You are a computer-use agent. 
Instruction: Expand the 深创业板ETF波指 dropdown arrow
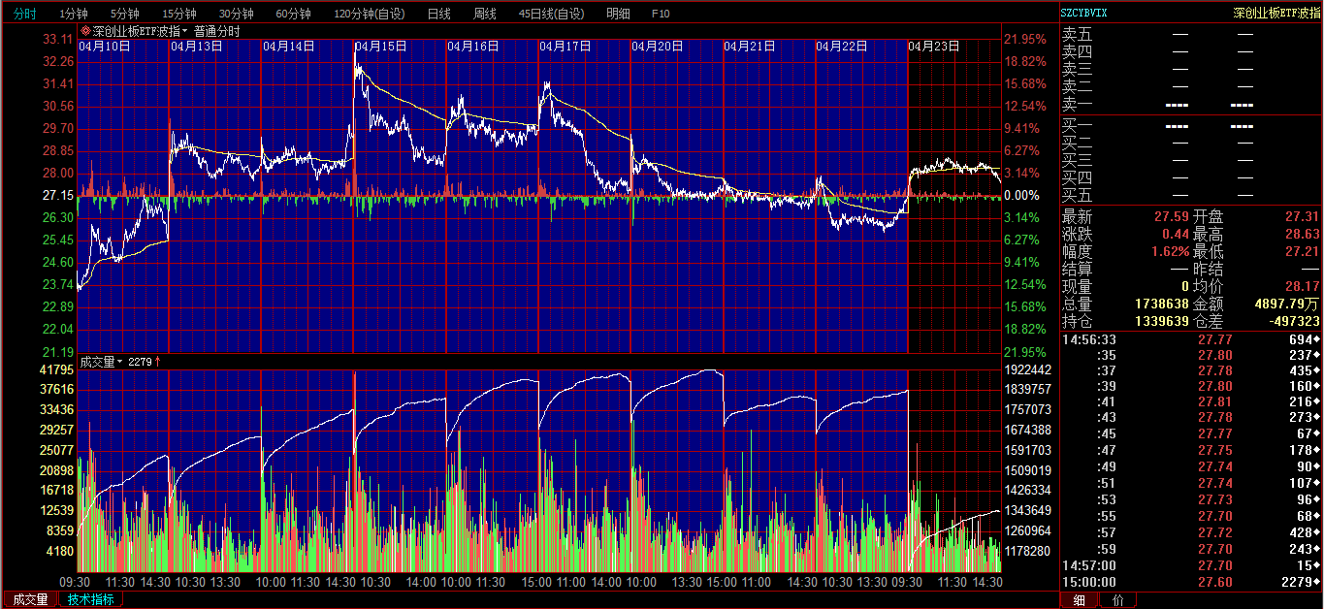click(184, 31)
